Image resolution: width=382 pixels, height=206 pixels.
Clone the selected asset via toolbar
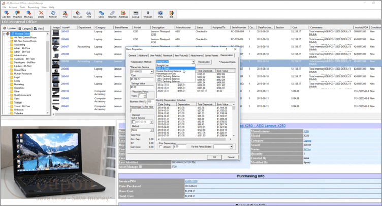click(x=101, y=14)
